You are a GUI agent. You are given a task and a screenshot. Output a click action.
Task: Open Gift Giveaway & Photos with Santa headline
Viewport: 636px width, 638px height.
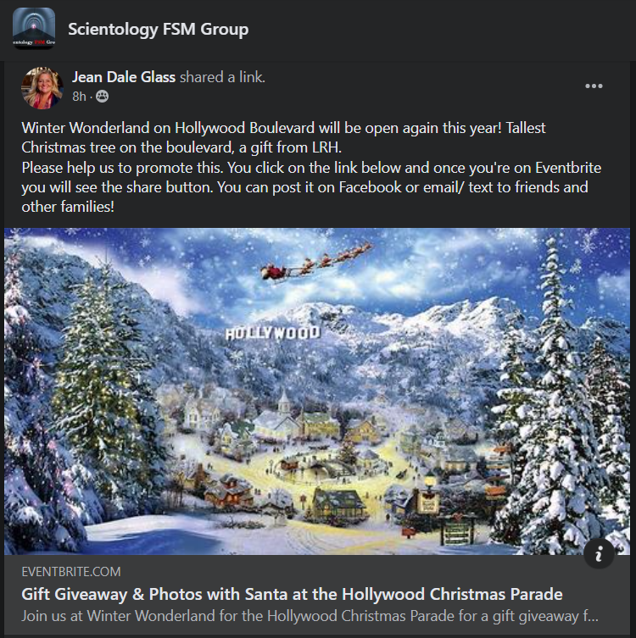292,594
